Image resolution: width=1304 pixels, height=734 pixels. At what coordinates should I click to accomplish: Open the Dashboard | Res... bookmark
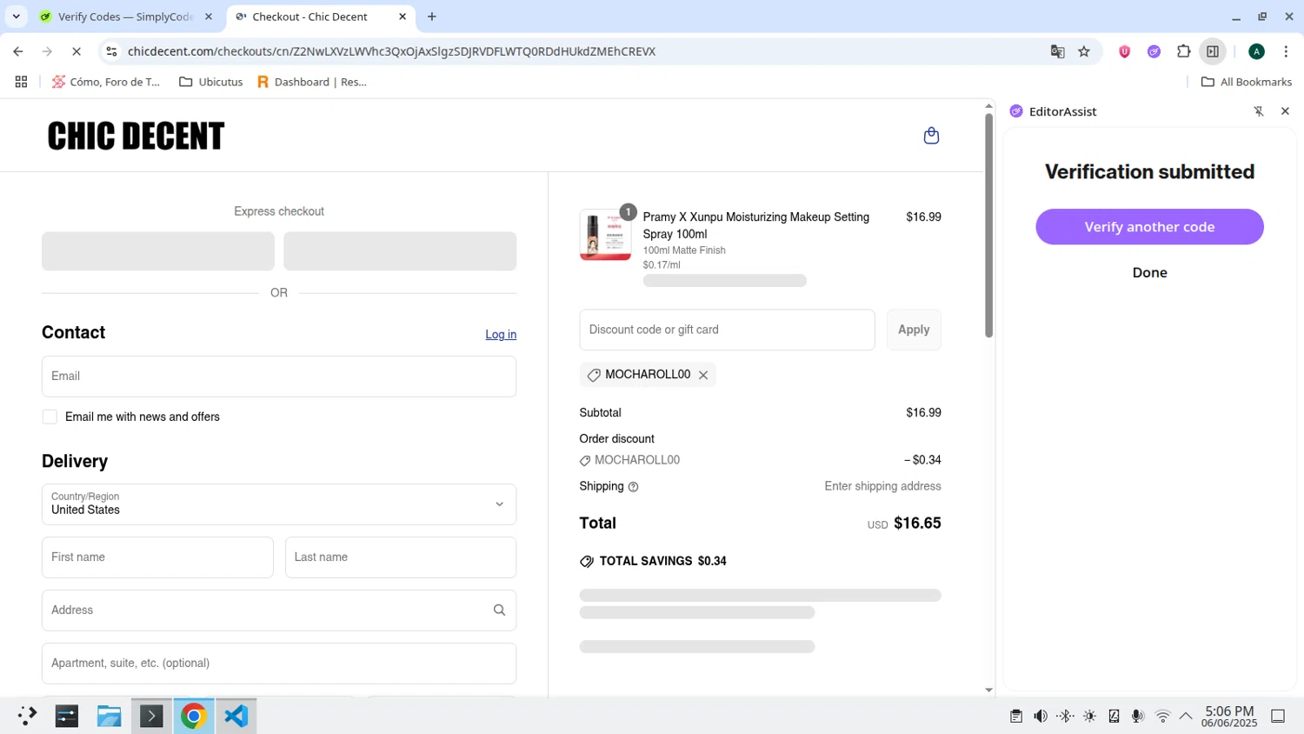click(311, 82)
